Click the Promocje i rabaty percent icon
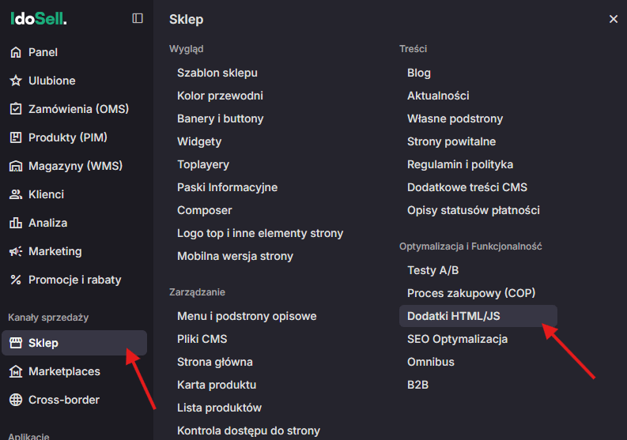The image size is (627, 440). pos(15,280)
